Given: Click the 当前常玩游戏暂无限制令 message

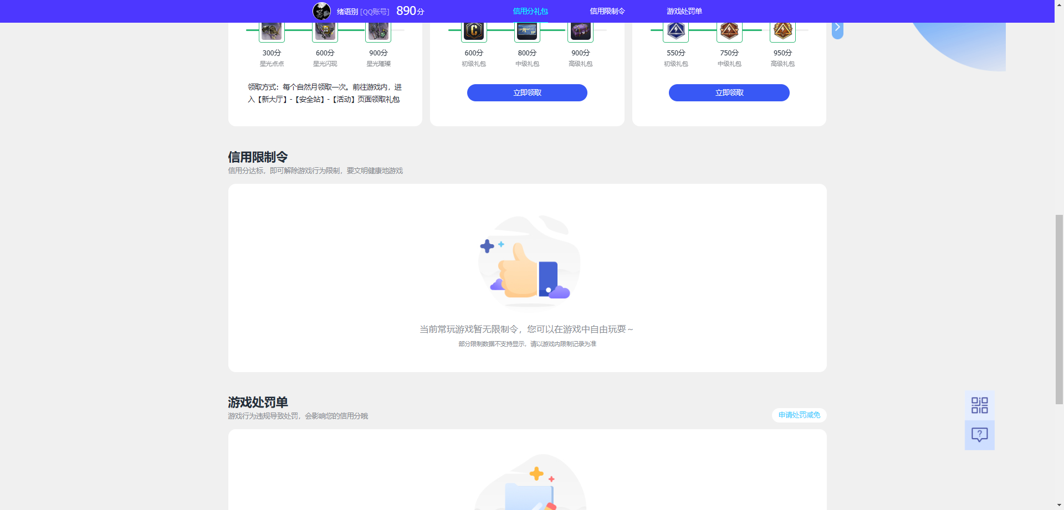Looking at the screenshot, I should pyautogui.click(x=526, y=329).
